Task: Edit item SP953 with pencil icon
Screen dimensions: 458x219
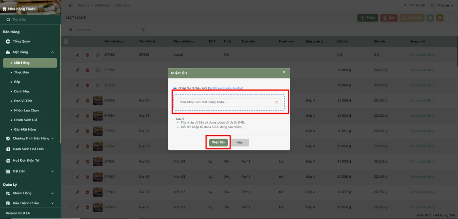Action: pos(78,131)
